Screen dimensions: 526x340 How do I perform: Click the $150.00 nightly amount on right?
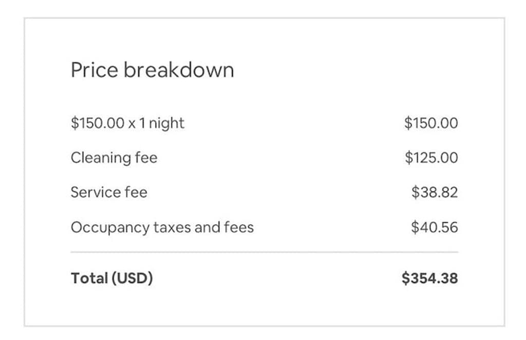(x=430, y=123)
